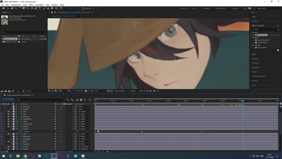Screen dimensions: 282x159
Task: Select the Roto Brush tool
Action: pos(57,8)
